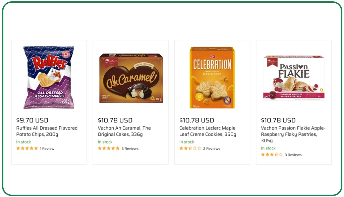The width and height of the screenshot is (344, 197).
Task: Open the Ruffles All Dressed product image
Action: [x=49, y=78]
